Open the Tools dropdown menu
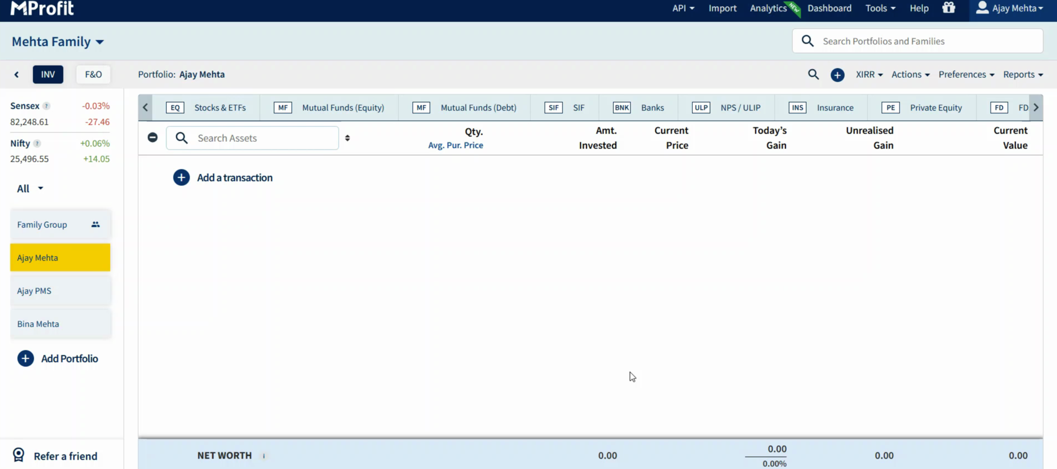The height and width of the screenshot is (469, 1057). [880, 8]
